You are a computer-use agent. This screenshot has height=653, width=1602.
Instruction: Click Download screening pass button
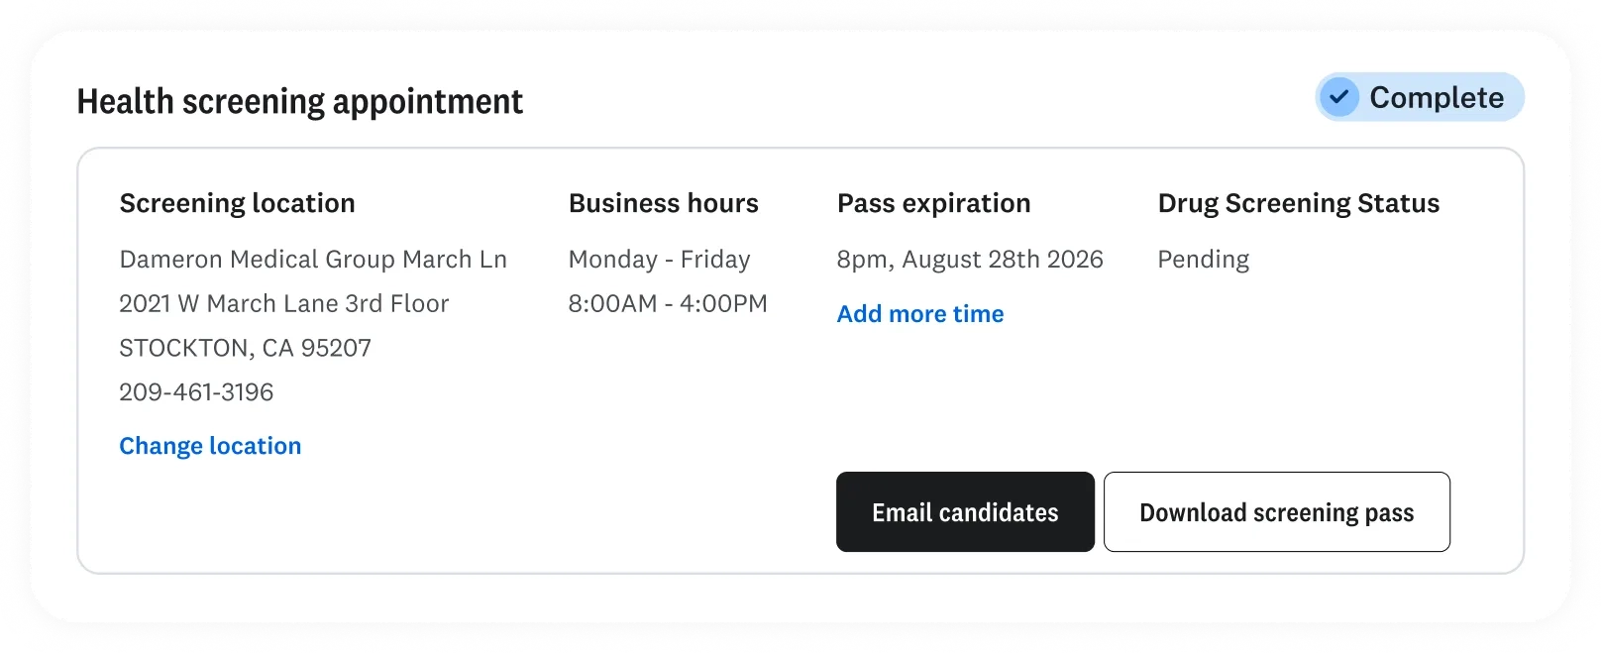(1277, 511)
